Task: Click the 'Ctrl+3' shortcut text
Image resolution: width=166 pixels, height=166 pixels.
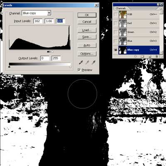Action: tap(153, 41)
